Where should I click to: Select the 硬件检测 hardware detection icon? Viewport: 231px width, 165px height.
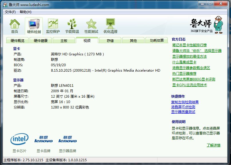click(34, 26)
